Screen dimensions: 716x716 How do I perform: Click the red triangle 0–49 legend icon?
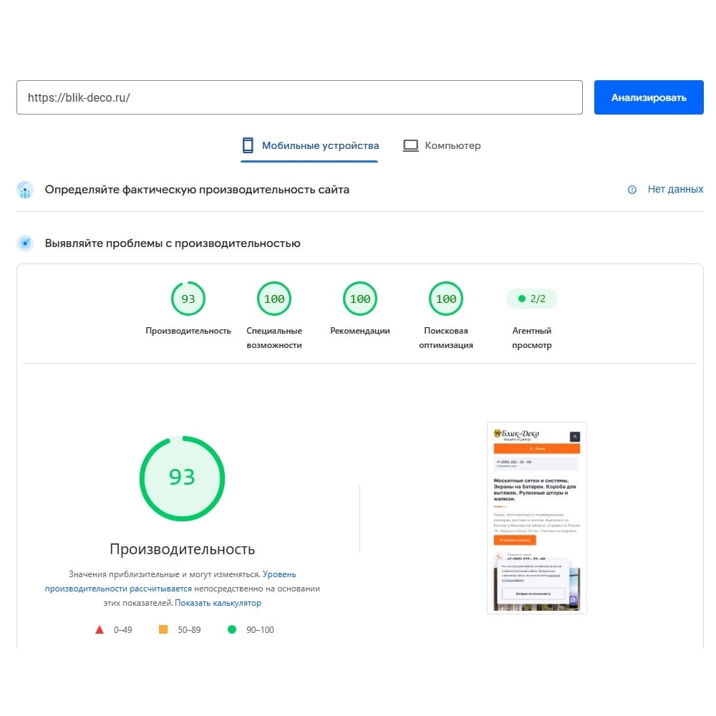99,629
